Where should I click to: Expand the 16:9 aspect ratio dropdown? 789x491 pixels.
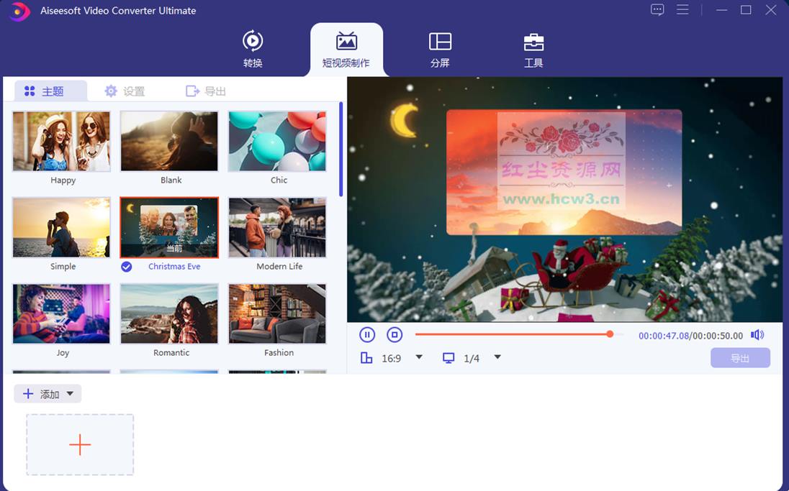click(419, 357)
